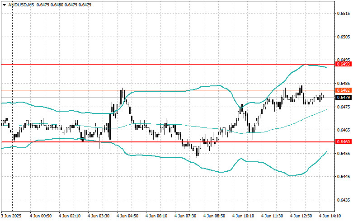Click the black 0.6479 current price label
The height and width of the screenshot is (221, 353).
(x=344, y=98)
